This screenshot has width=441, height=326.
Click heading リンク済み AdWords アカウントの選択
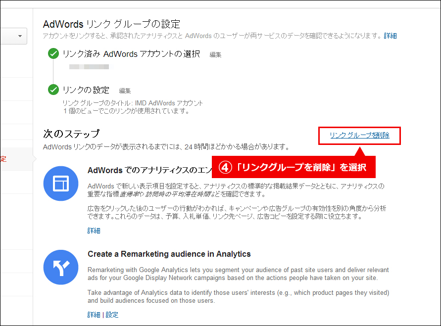coord(131,54)
